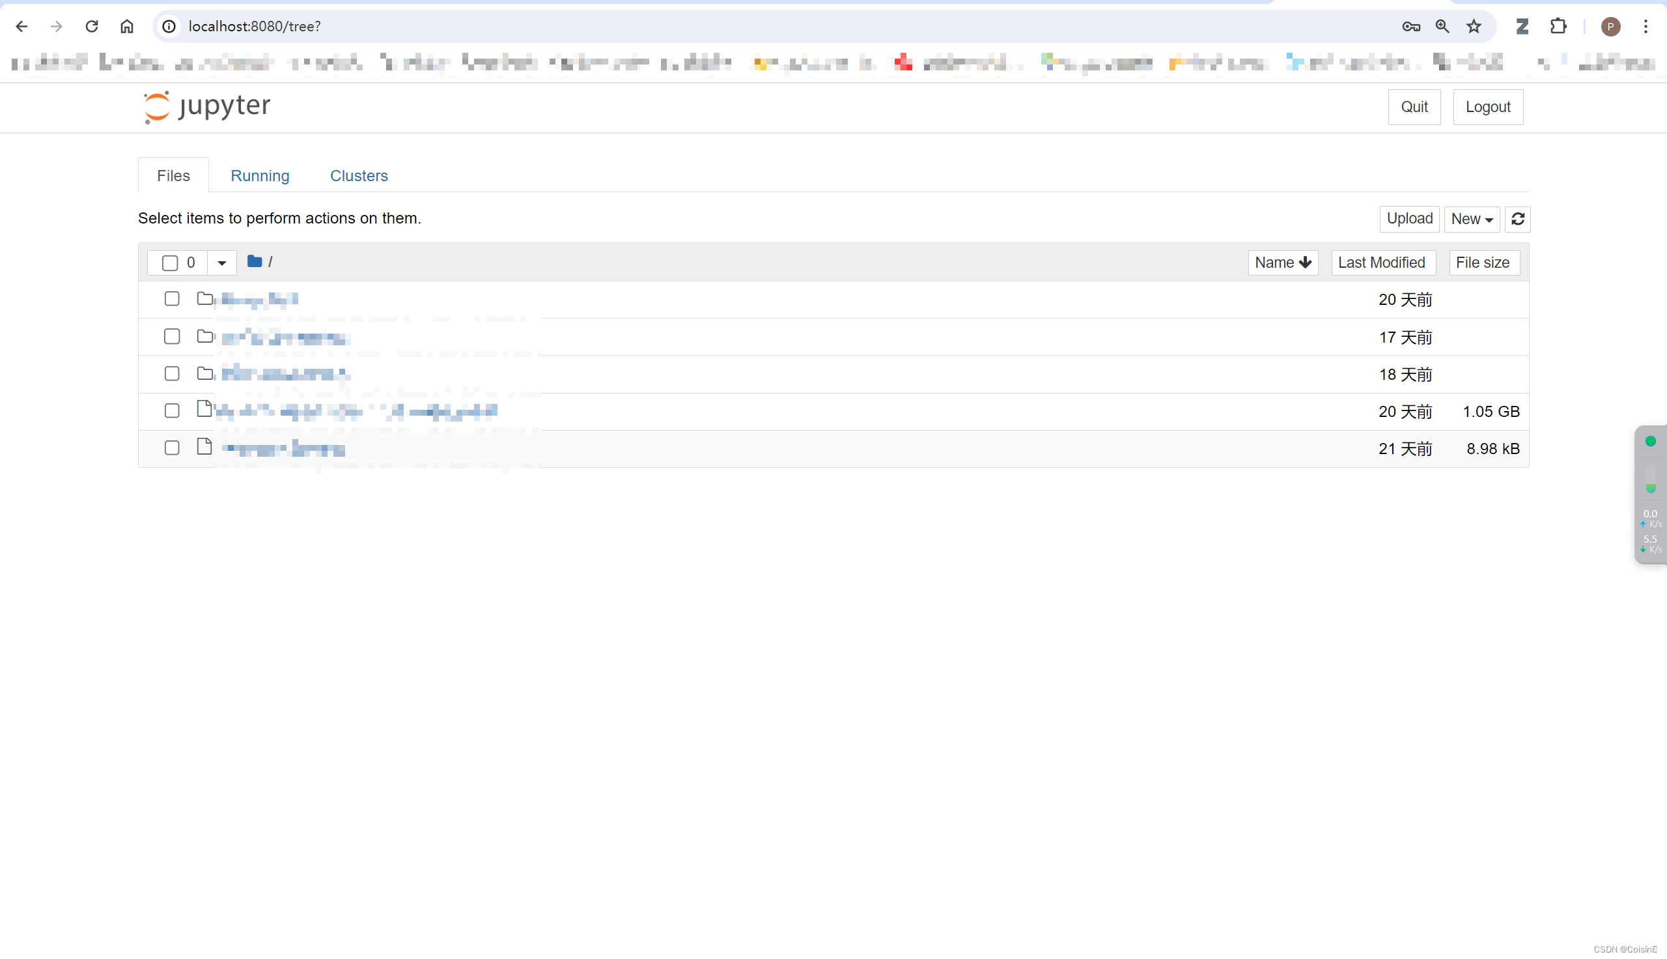
Task: Click the '21 天前' modified date
Action: pyautogui.click(x=1405, y=449)
